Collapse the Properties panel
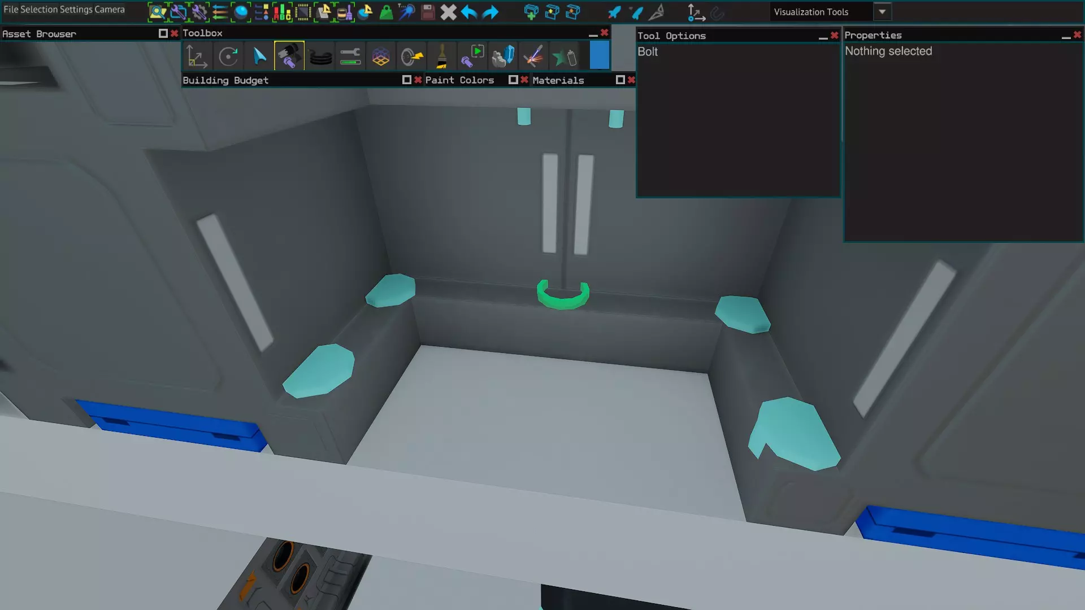 [1065, 36]
